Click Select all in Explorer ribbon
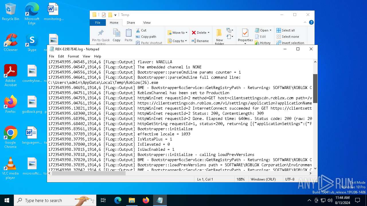Viewport: 367px width, 206px height. click(x=286, y=30)
